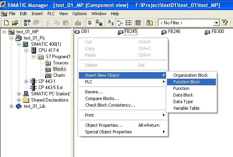The height and width of the screenshot is (157, 233).
Task: Select the FB245 block
Action: click(x=130, y=31)
